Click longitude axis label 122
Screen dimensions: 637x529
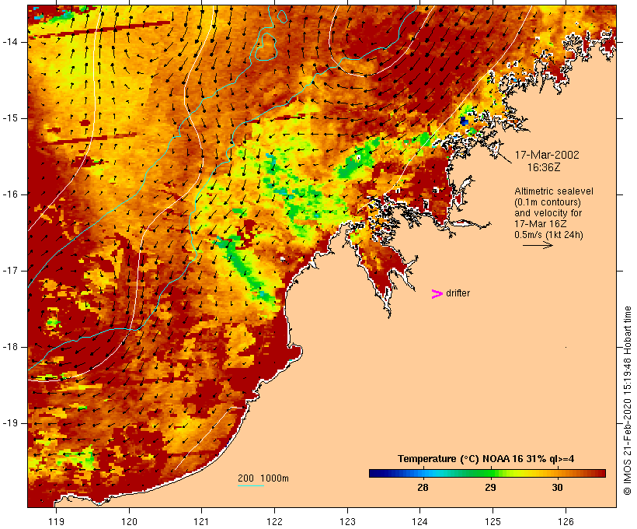pos(275,521)
